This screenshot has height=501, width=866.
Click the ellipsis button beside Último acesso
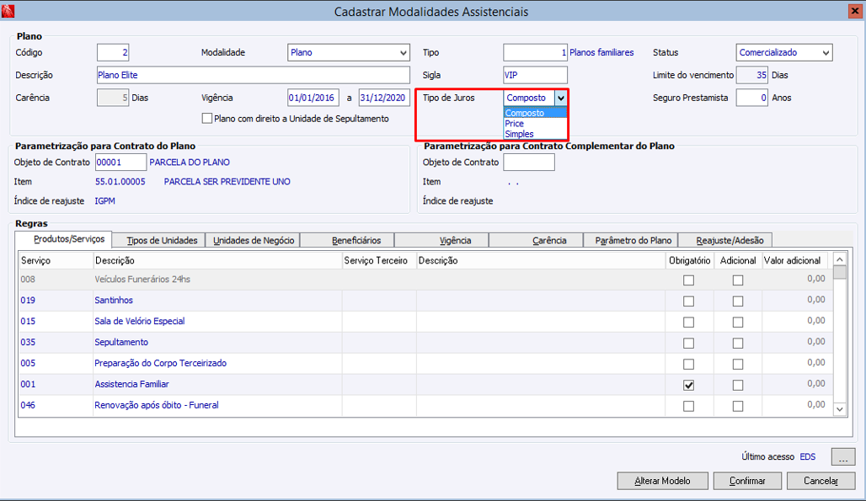[x=842, y=456]
